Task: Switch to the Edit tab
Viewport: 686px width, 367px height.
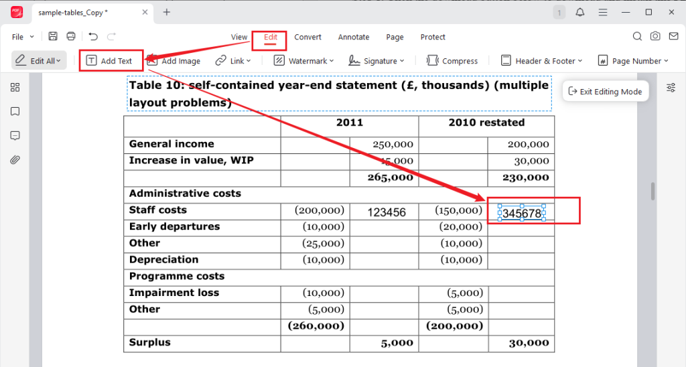Action: coord(271,38)
